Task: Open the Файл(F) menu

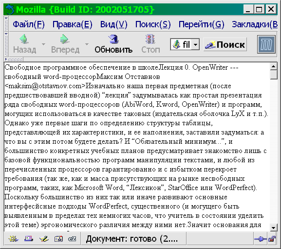Action: [29, 24]
